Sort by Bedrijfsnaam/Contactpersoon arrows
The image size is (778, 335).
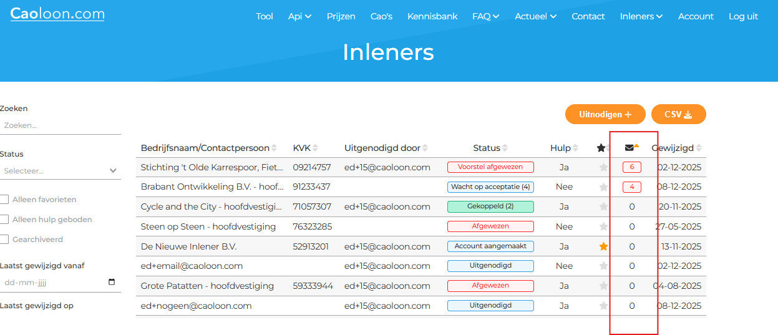pos(274,148)
